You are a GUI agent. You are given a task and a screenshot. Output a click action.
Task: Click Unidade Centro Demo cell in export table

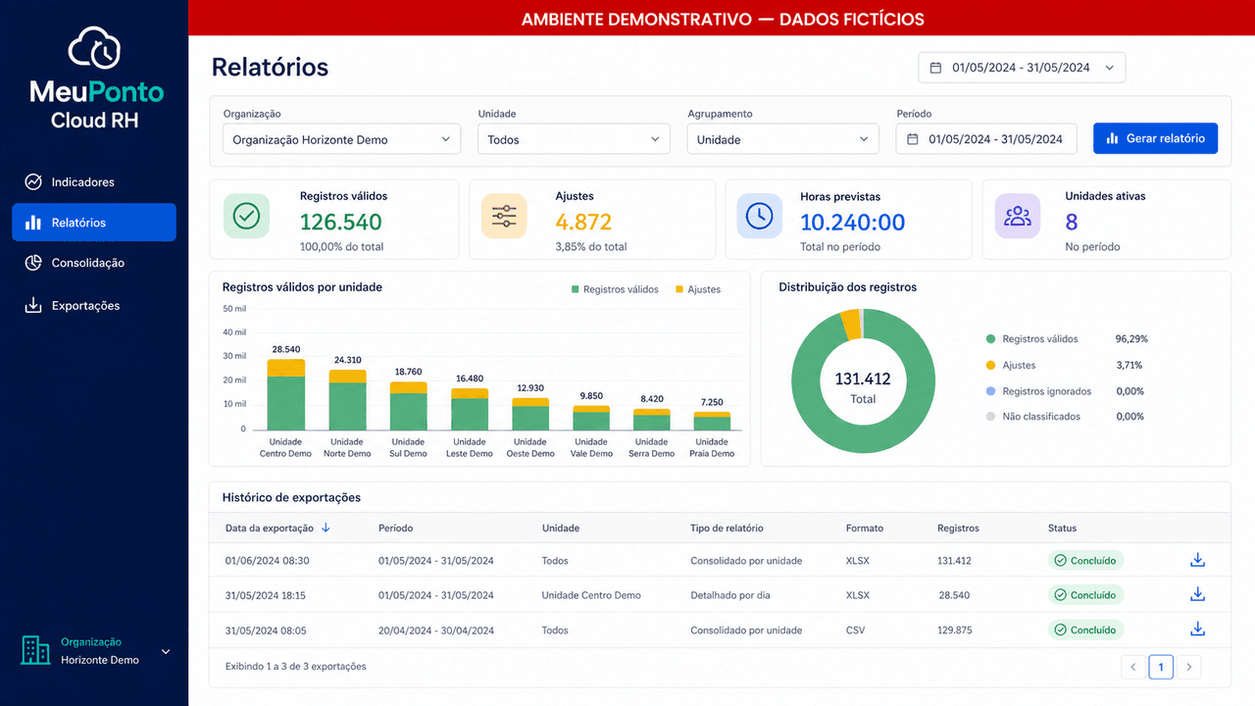591,595
